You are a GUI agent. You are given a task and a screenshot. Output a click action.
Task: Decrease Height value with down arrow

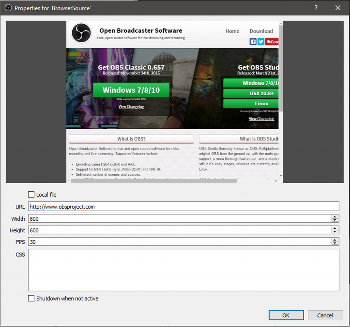coord(335,232)
